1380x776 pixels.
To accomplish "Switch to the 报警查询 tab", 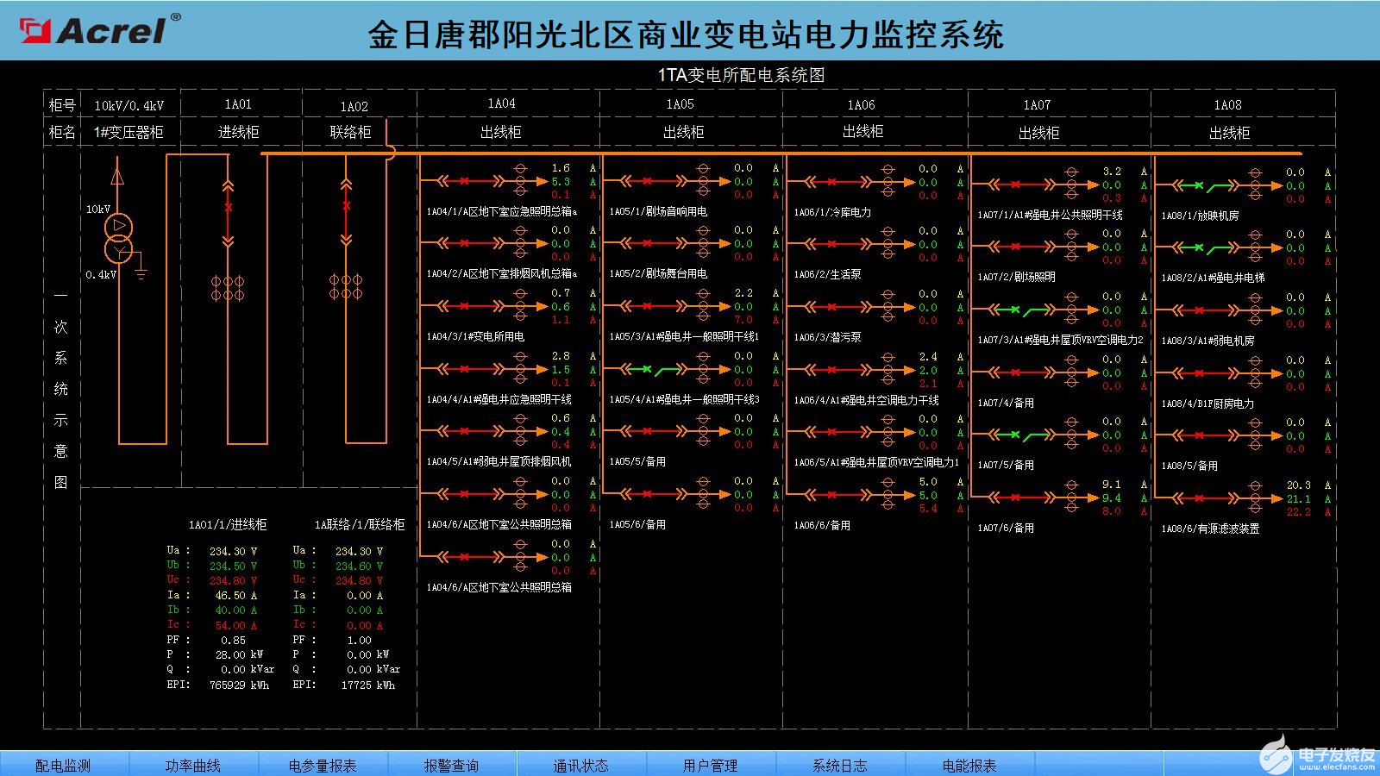I will [452, 764].
